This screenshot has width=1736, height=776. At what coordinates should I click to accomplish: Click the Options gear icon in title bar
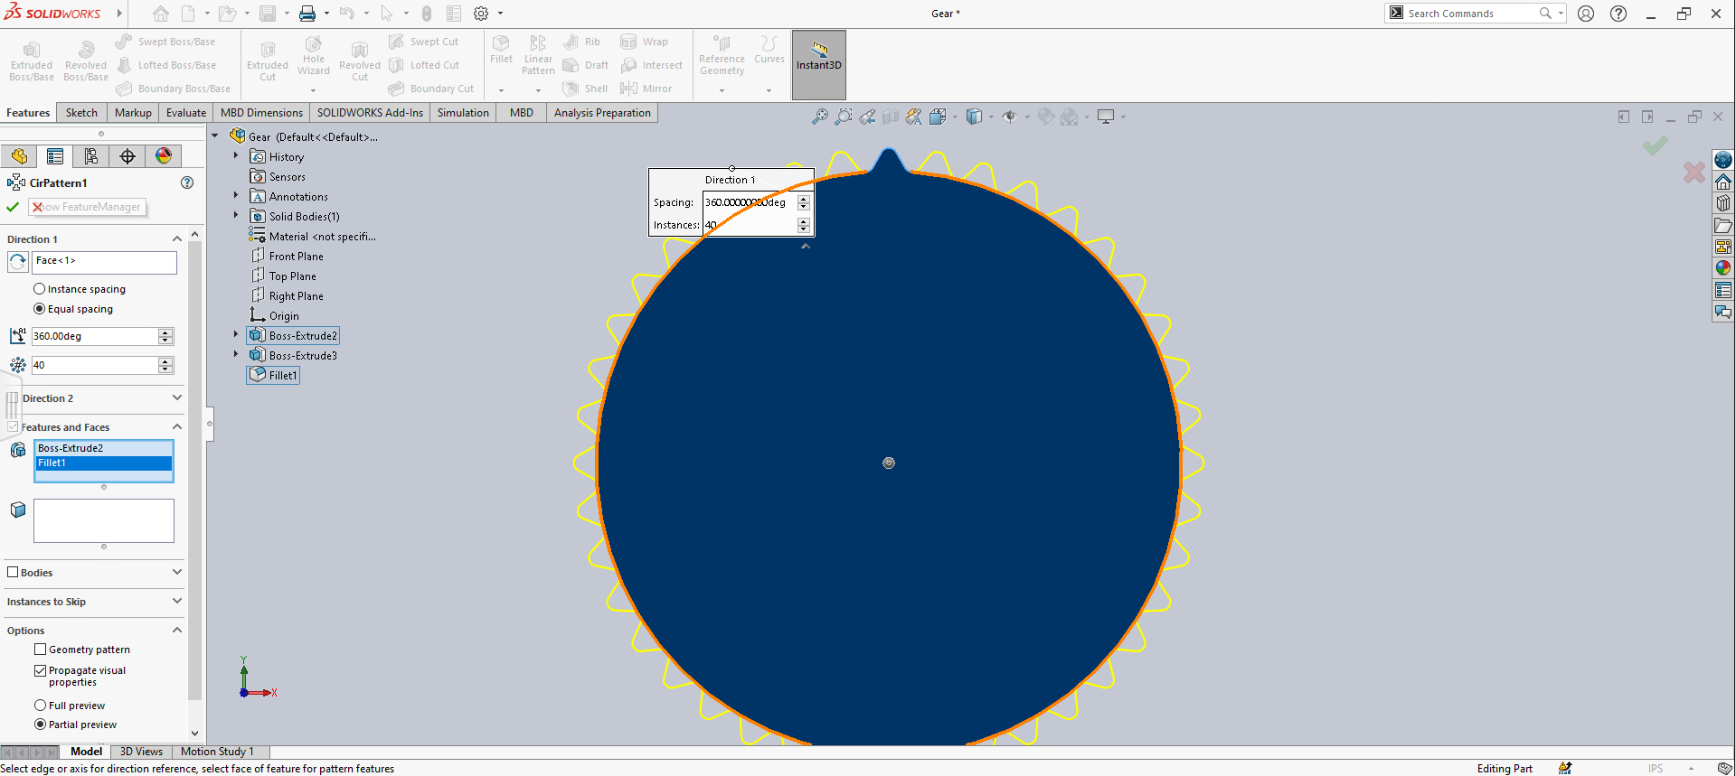tap(481, 14)
